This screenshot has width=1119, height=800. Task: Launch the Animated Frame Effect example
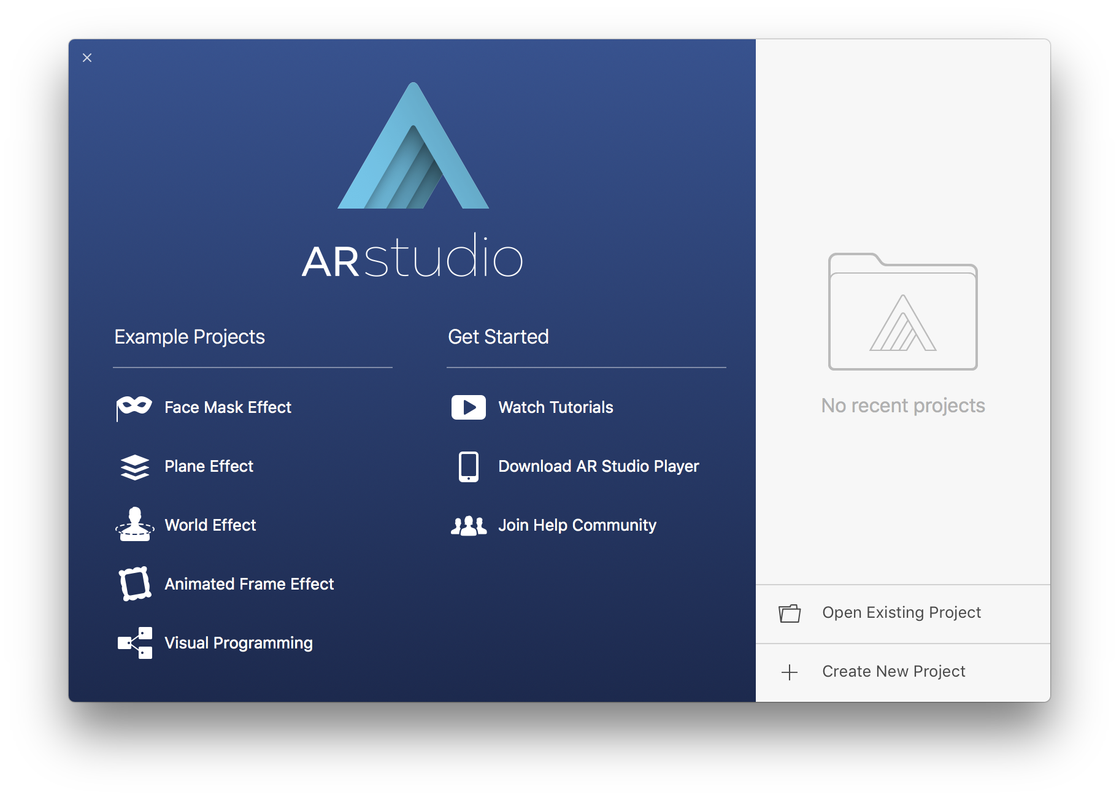[249, 584]
